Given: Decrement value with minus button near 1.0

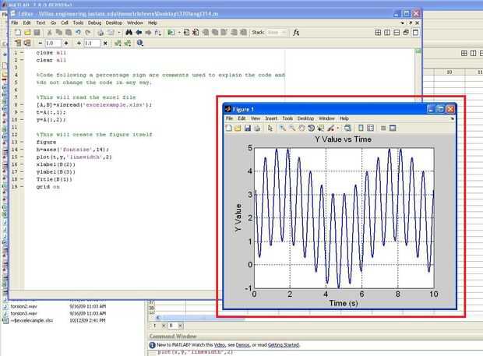Looking at the screenshot, I should (40, 43).
